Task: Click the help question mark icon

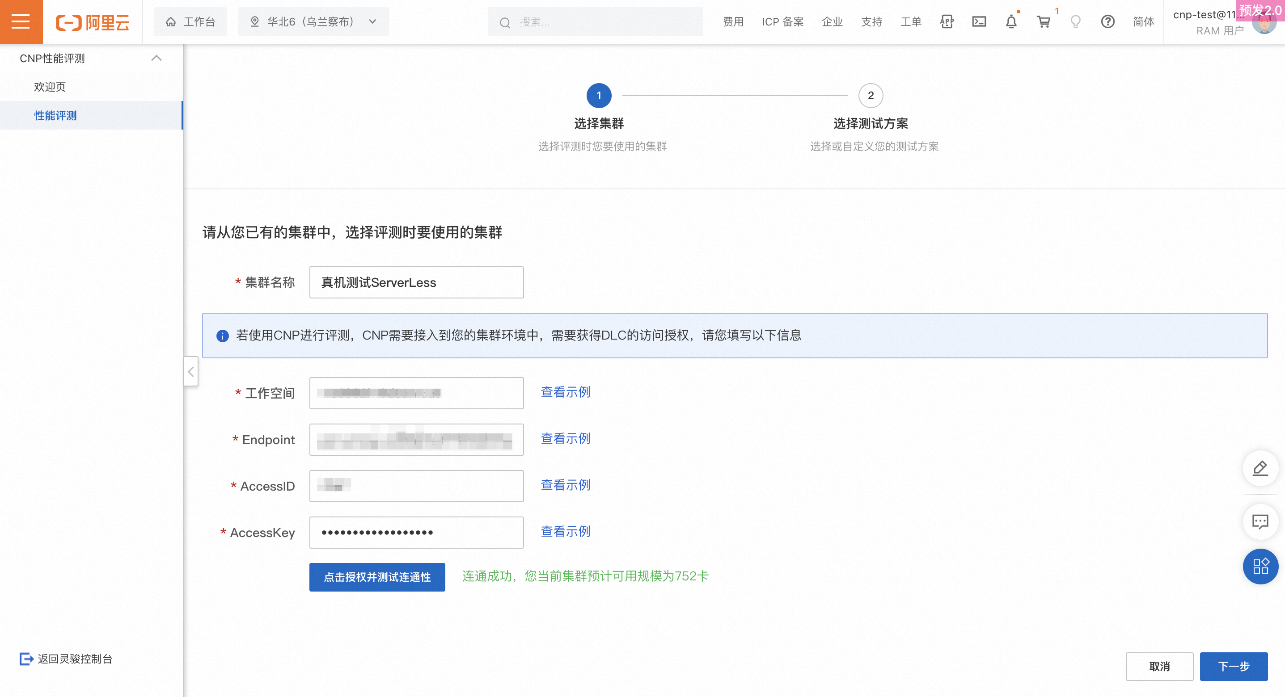Action: pos(1107,21)
